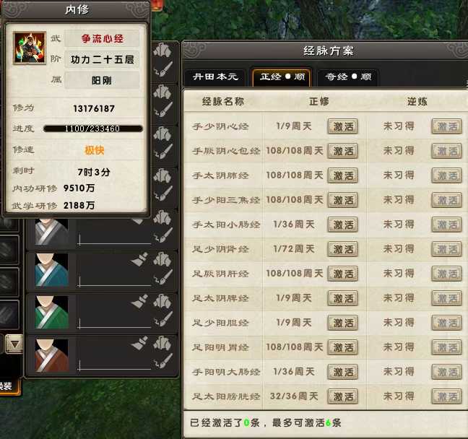Activate 正修 for 足太阳膀胱经

[x=342, y=396]
